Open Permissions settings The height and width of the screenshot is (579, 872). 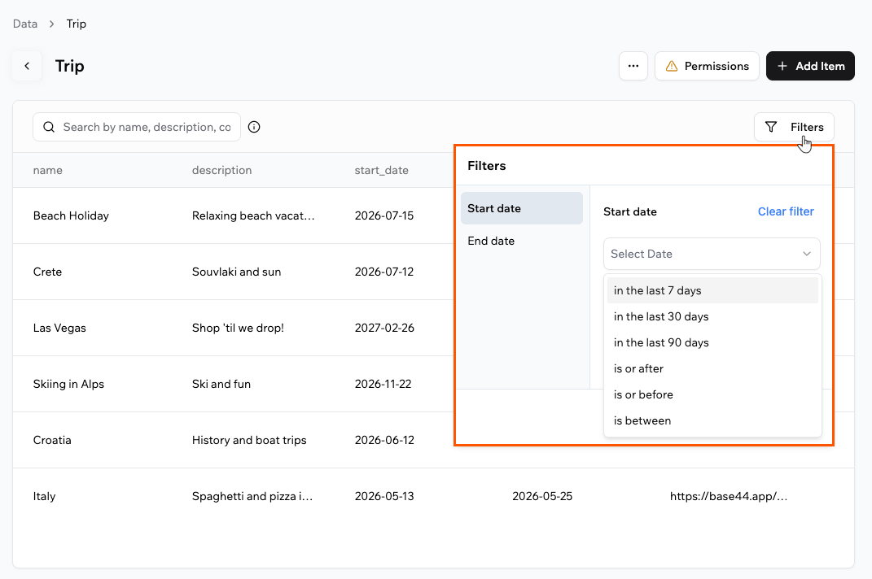coord(706,66)
